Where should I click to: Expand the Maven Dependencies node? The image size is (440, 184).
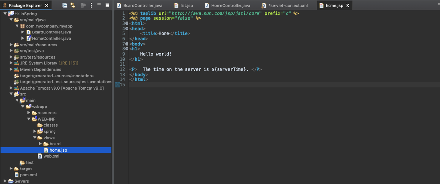(11, 69)
